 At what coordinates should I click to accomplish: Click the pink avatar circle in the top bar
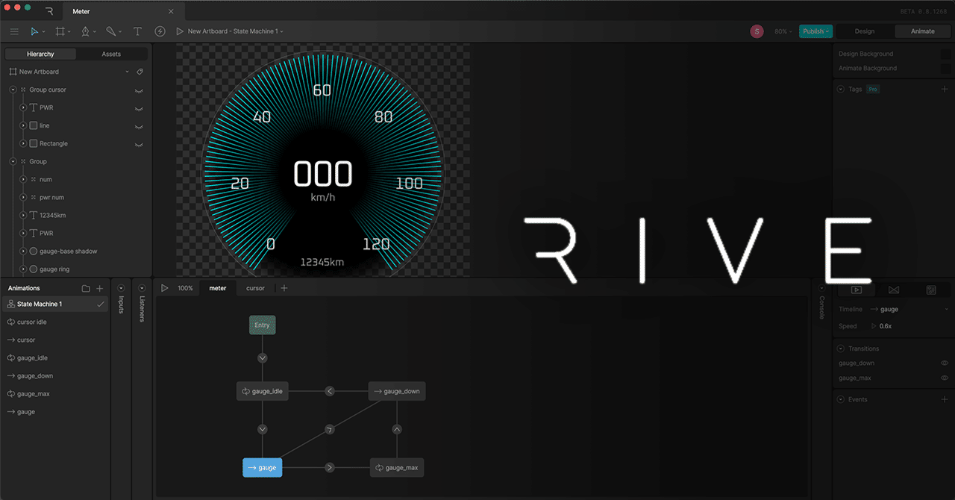(757, 31)
